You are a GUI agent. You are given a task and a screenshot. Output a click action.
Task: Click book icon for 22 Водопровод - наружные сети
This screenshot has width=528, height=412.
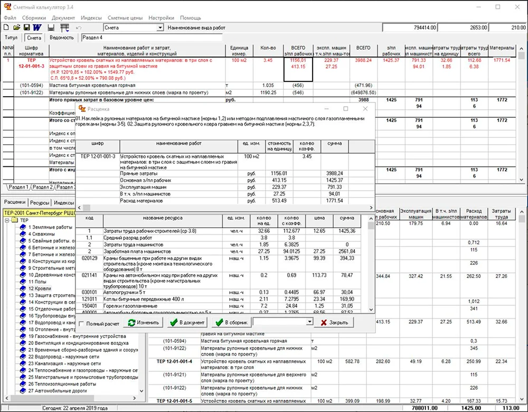(23, 357)
